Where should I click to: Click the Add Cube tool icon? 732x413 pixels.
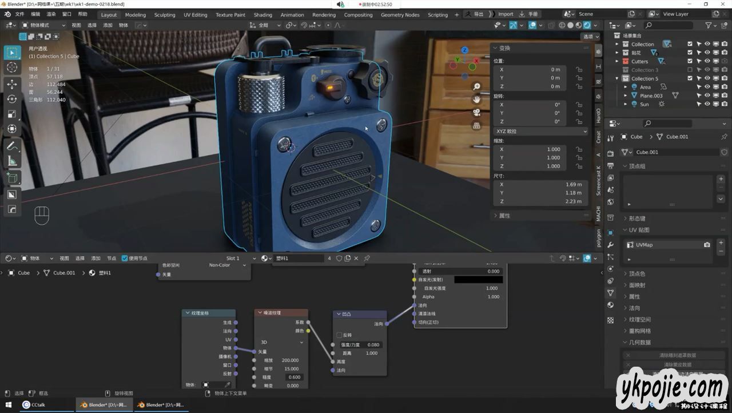(12, 178)
